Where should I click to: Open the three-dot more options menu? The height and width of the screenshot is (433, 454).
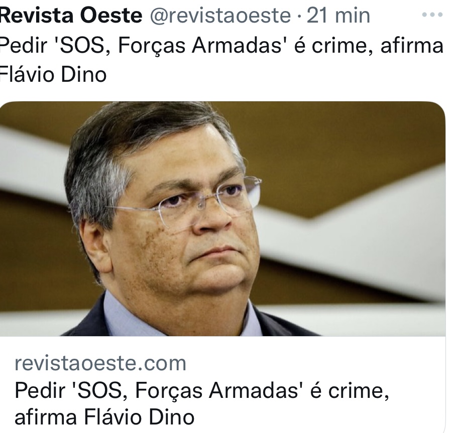click(432, 15)
